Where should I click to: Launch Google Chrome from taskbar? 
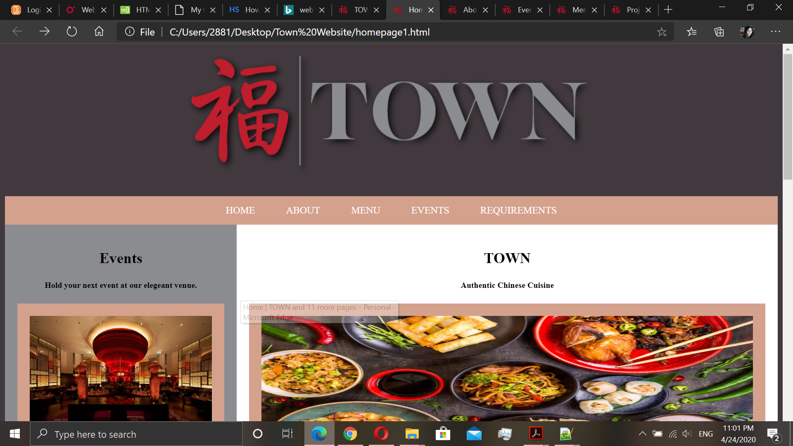point(350,434)
